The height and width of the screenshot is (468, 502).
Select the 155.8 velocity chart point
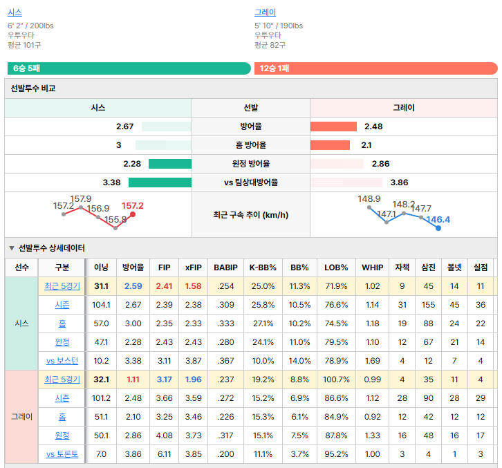(115, 228)
